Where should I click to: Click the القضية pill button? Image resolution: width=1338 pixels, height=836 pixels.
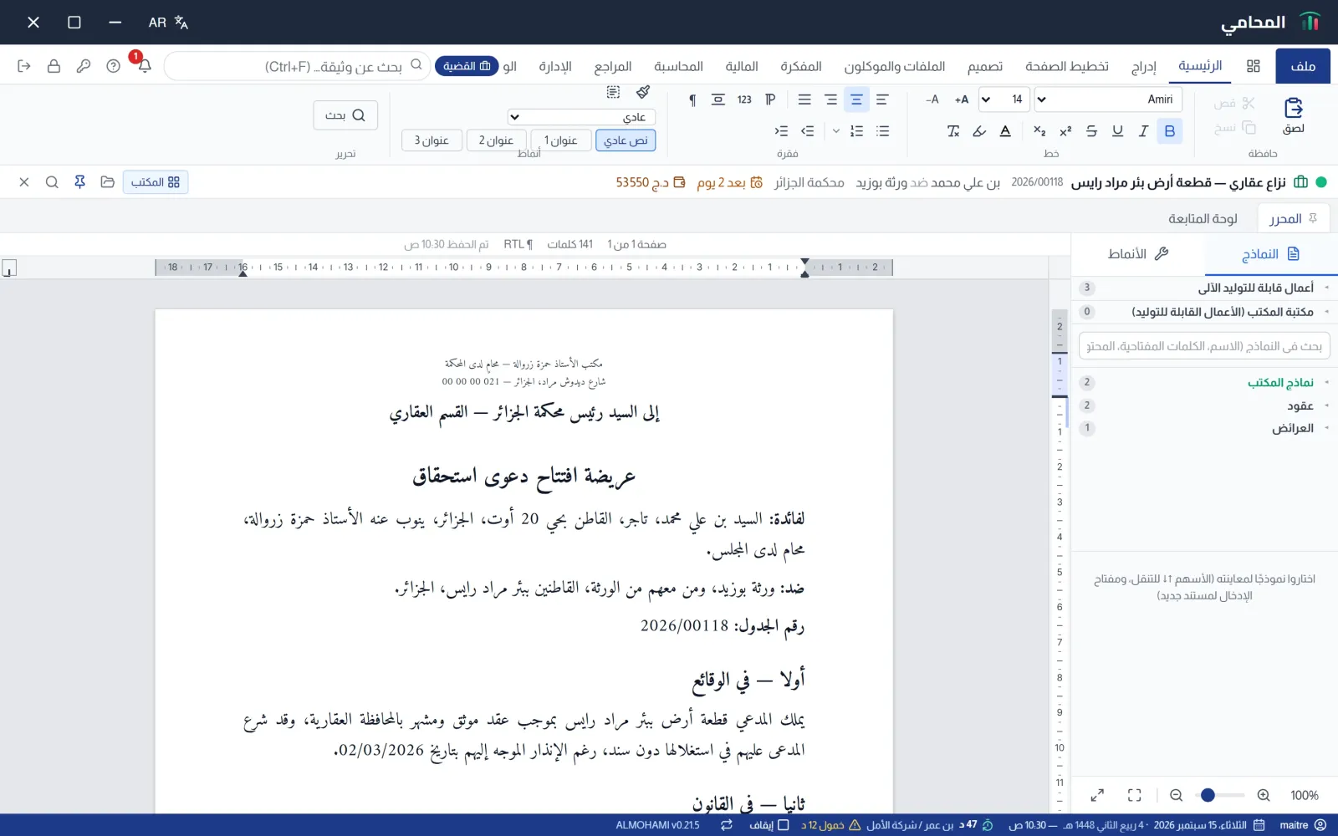[x=467, y=66]
